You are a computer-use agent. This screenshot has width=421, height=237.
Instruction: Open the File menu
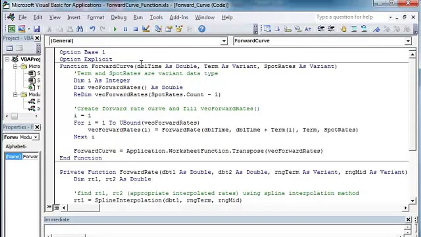tap(22, 17)
